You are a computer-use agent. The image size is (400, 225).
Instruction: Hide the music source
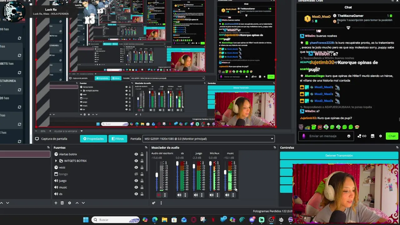tap(136, 187)
